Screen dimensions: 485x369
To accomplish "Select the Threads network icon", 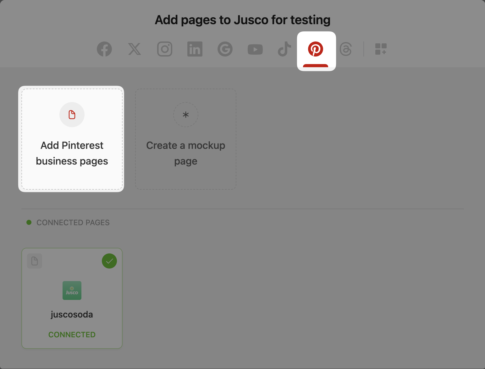I will pyautogui.click(x=346, y=49).
